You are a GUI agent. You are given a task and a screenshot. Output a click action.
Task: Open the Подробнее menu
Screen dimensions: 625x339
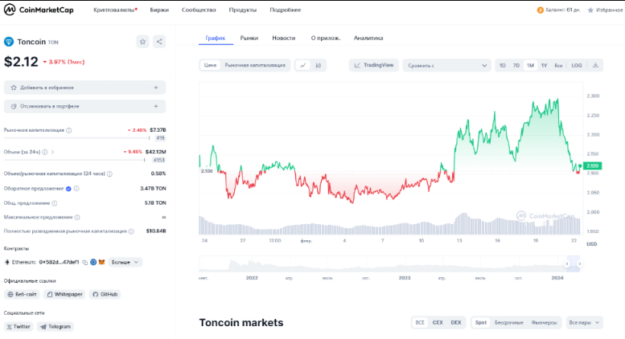tap(286, 10)
